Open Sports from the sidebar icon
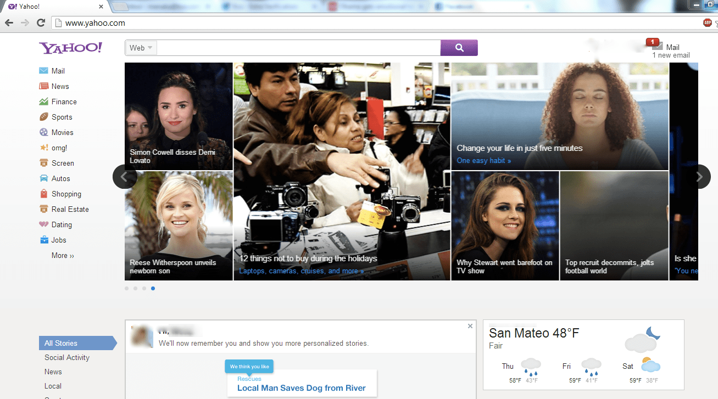This screenshot has height=399, width=718. click(43, 116)
